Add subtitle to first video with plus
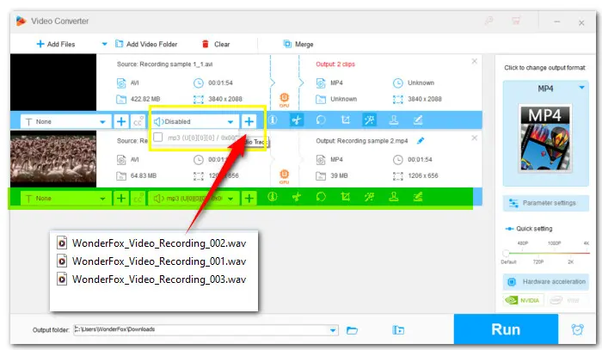 121,121
